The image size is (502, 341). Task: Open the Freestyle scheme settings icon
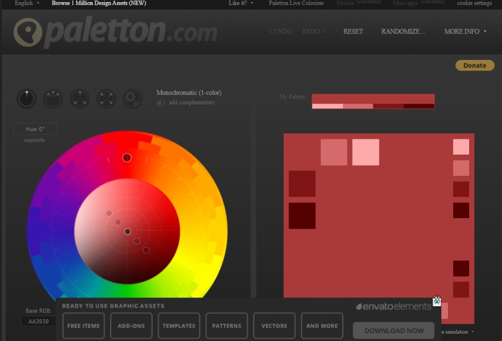(x=132, y=98)
